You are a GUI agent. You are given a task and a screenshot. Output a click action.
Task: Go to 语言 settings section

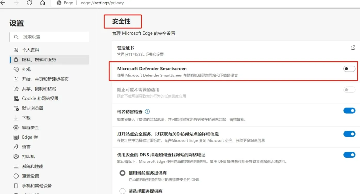pyautogui.click(x=49, y=147)
